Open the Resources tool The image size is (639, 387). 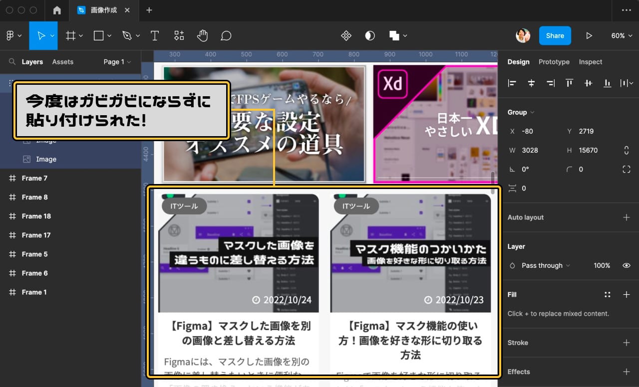[179, 36]
